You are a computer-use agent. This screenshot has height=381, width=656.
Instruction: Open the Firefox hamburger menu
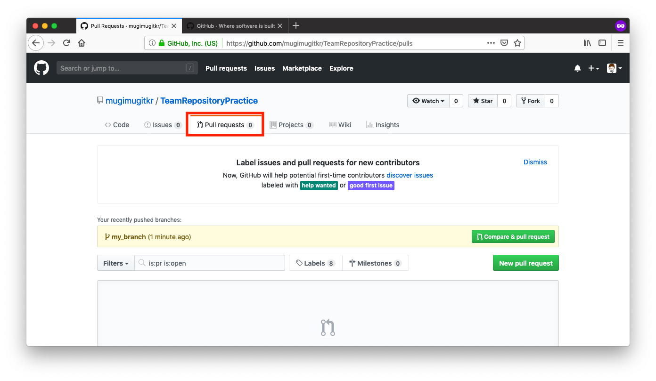click(x=620, y=43)
